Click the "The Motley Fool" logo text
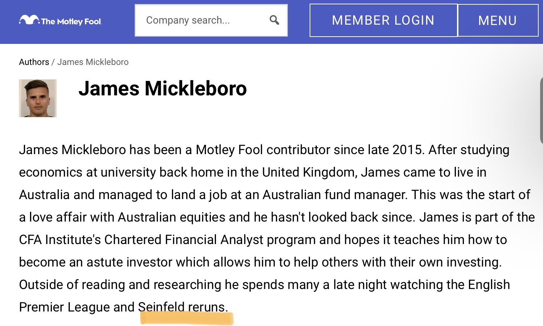The width and height of the screenshot is (543, 326). click(71, 22)
